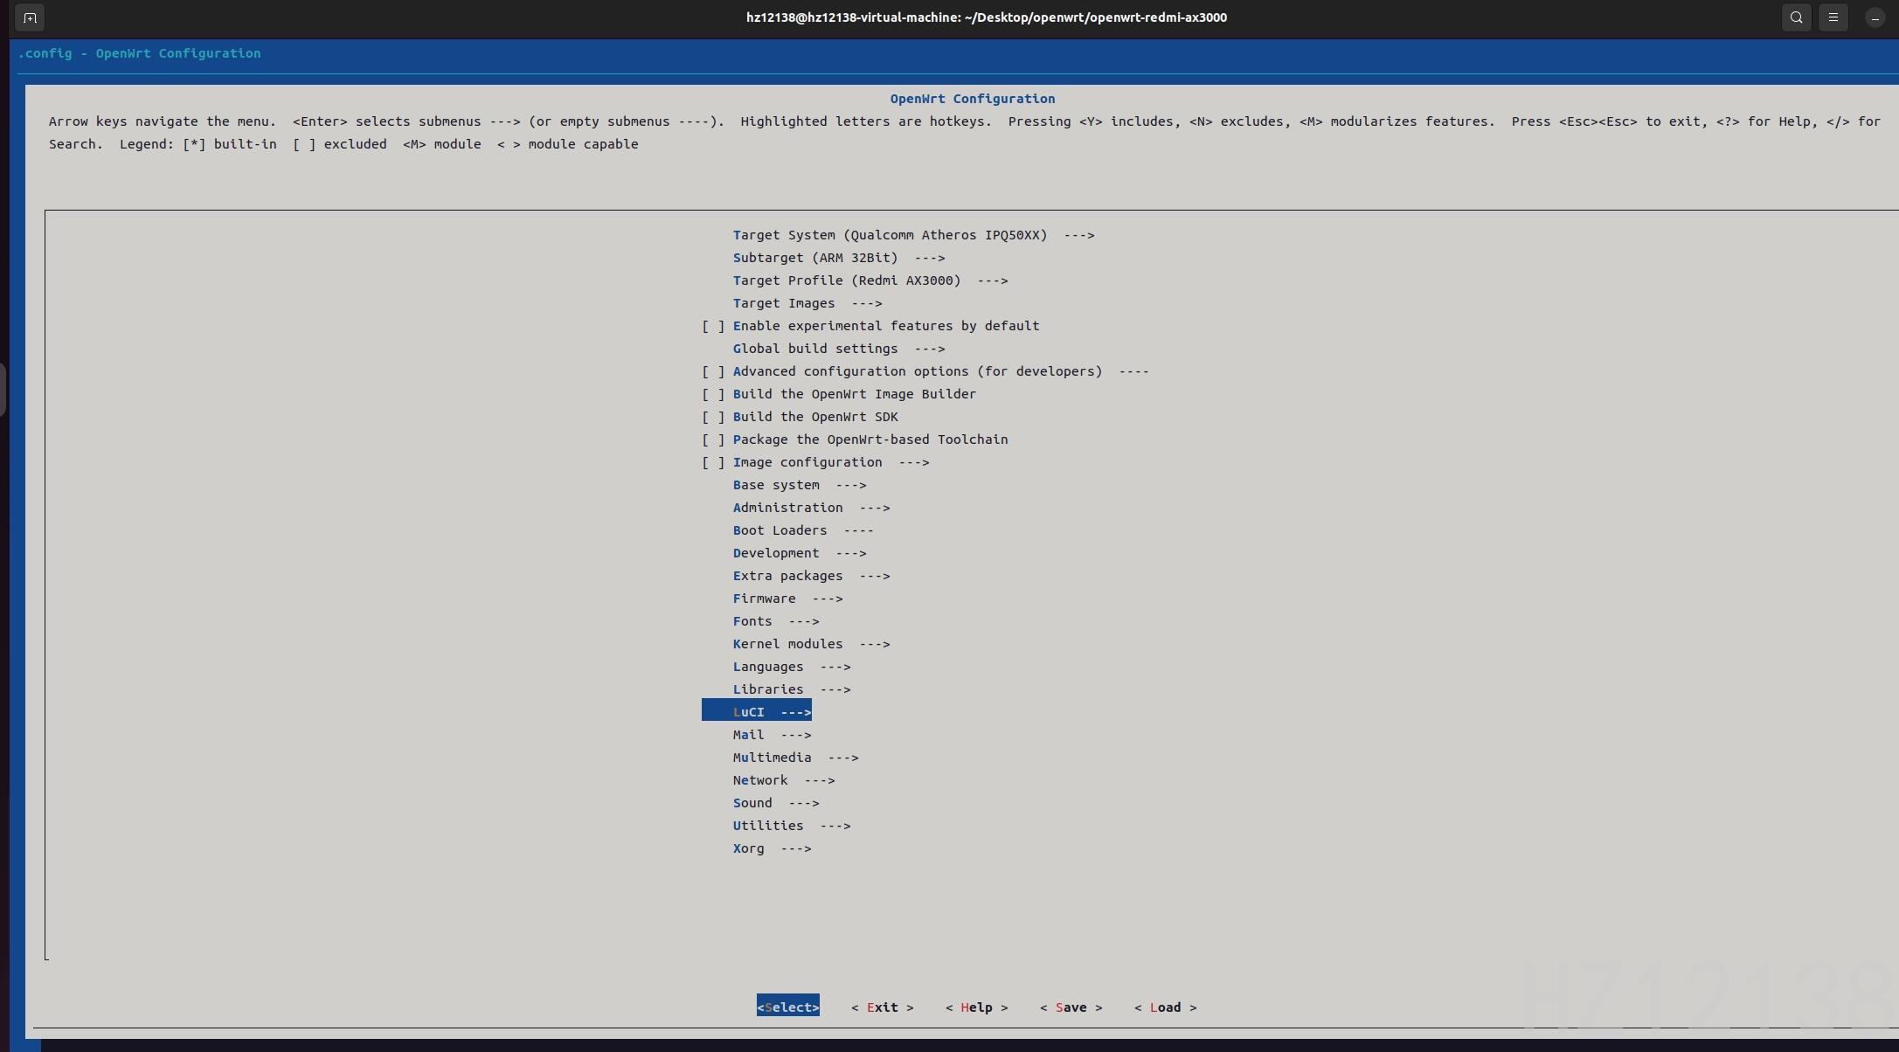The image size is (1899, 1052).
Task: Expand Base system submenu arrow
Action: pos(851,485)
